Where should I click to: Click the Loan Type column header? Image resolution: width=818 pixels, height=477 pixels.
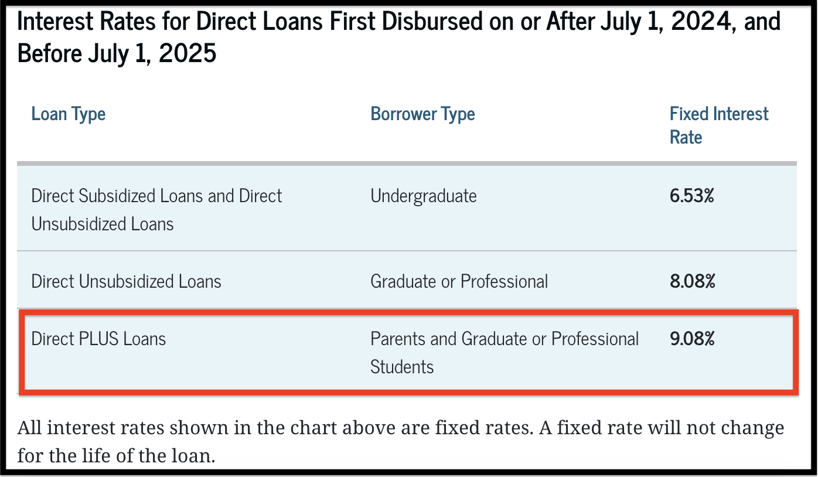click(69, 114)
